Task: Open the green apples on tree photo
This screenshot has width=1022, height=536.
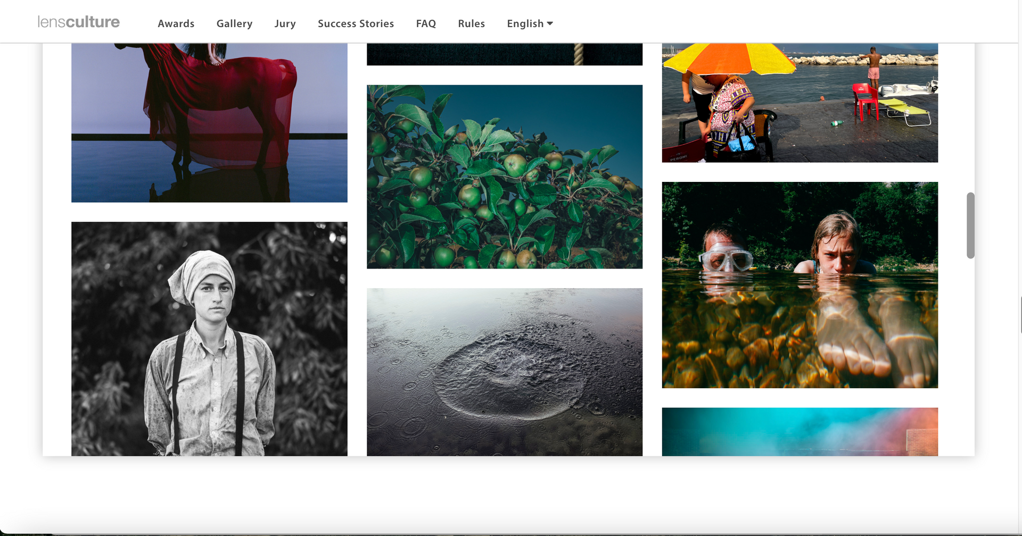Action: (x=504, y=177)
